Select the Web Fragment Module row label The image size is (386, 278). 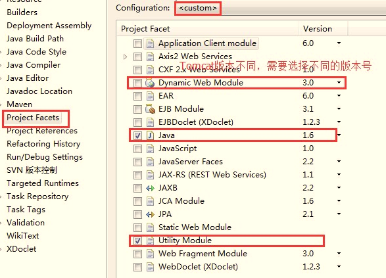click(203, 254)
